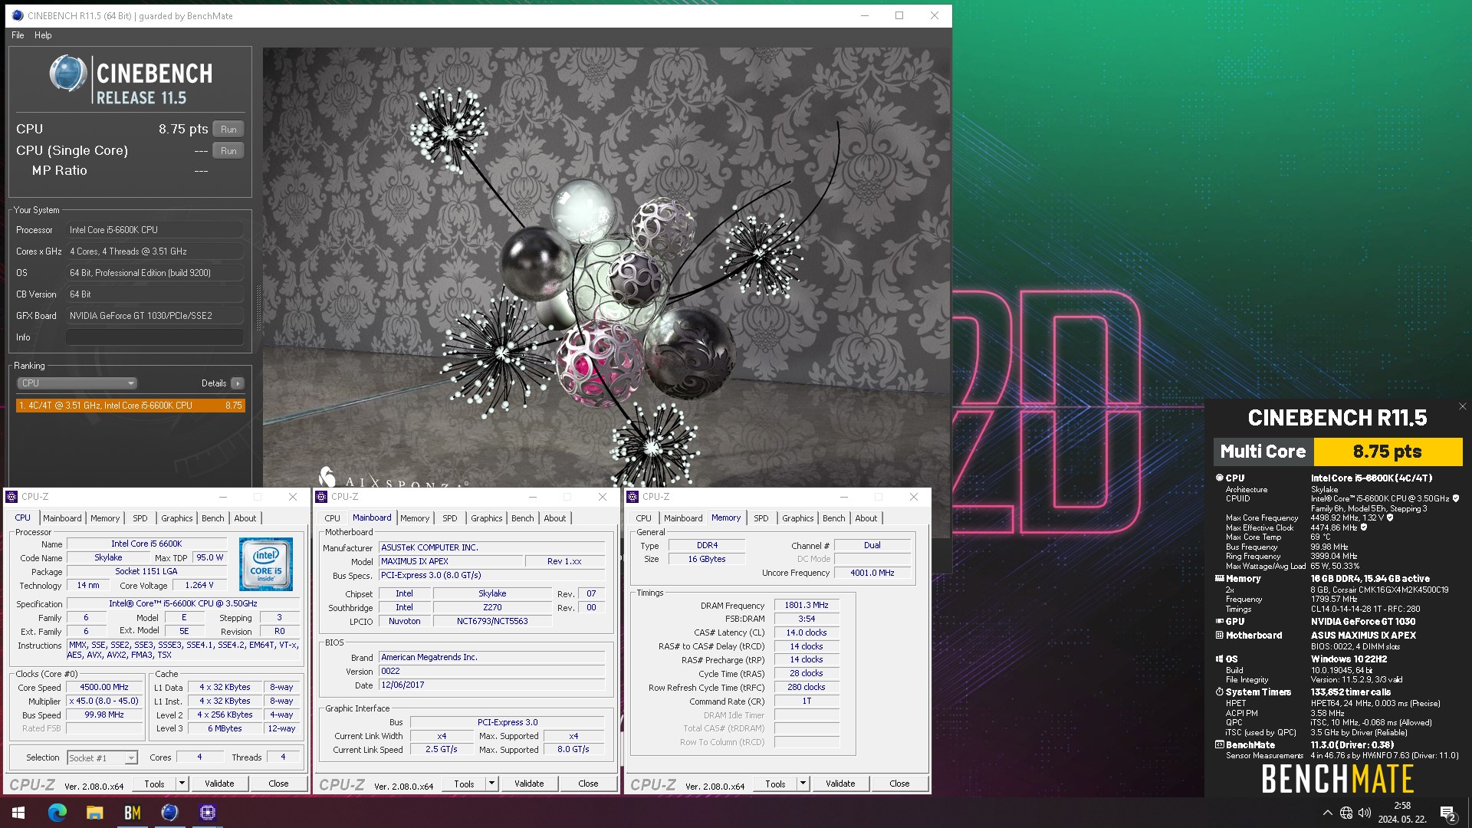Click Memory CPU-Z window title icon
This screenshot has height=828, width=1472.
tap(632, 497)
